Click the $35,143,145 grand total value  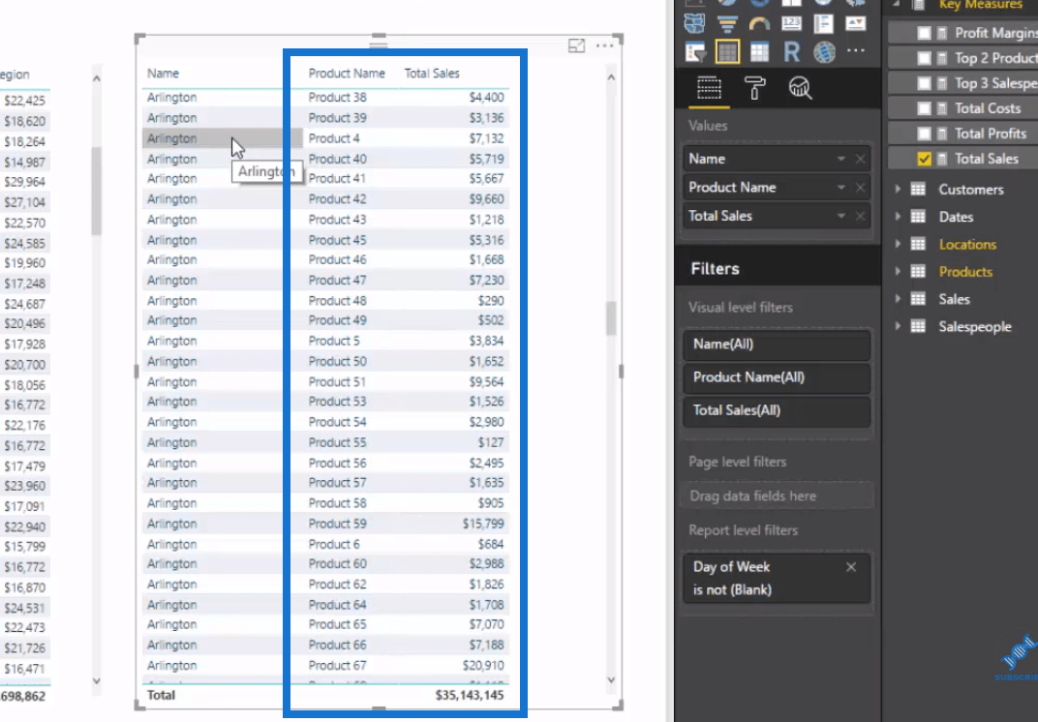click(x=470, y=695)
